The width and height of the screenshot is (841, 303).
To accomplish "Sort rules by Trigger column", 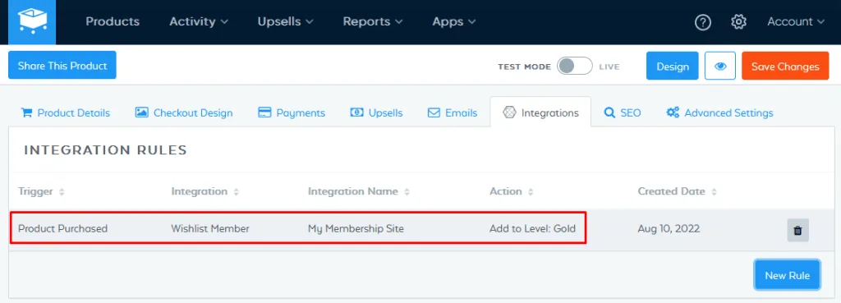I will (x=41, y=191).
